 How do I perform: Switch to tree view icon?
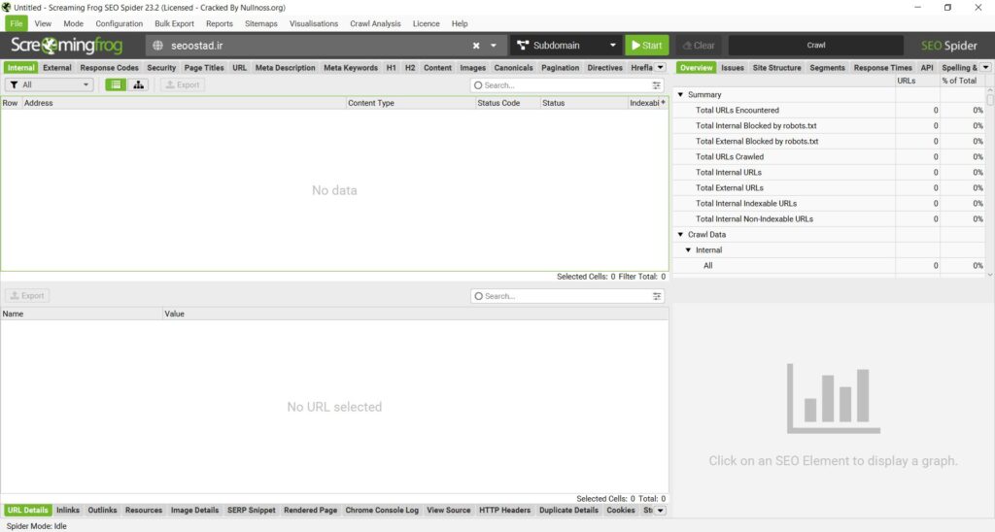(138, 84)
